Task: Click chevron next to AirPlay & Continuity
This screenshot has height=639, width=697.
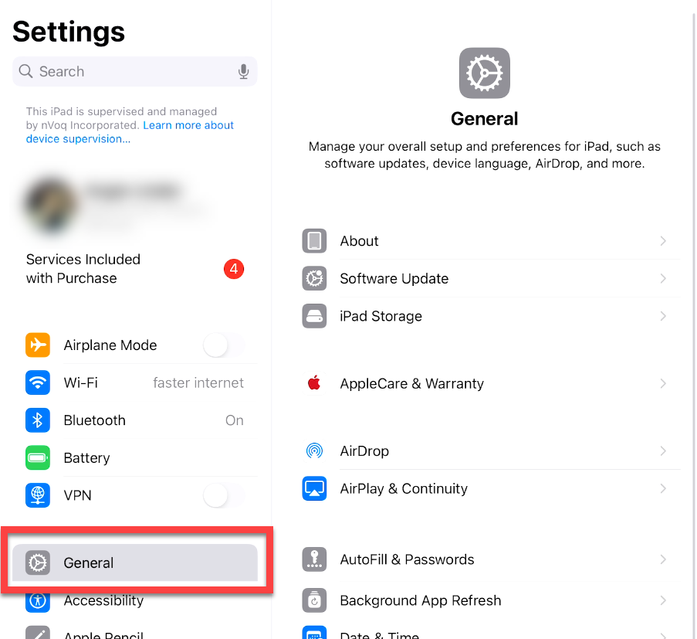Action: click(662, 488)
